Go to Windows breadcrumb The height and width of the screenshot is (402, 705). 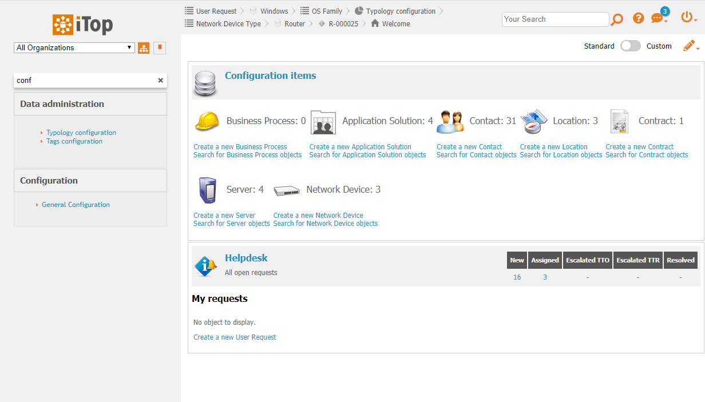274,11
